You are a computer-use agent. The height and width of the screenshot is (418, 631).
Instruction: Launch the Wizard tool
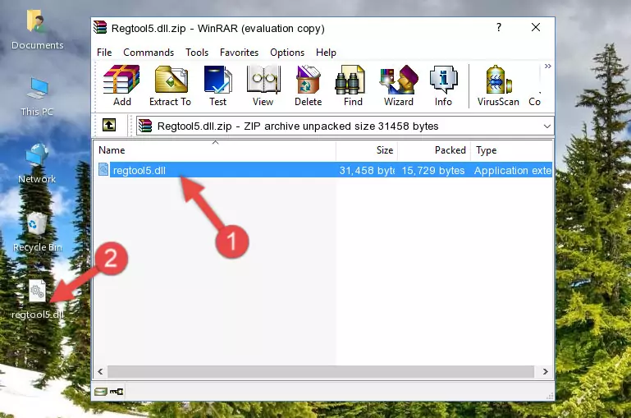(x=399, y=85)
